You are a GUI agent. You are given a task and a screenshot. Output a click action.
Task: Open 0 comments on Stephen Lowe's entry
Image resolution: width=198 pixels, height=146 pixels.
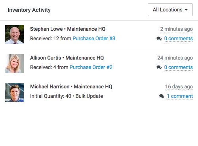178,39
